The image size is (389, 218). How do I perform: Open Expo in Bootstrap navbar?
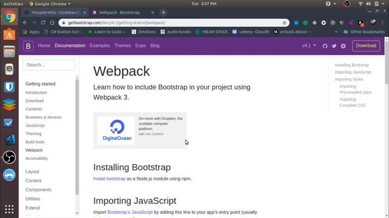coord(140,45)
